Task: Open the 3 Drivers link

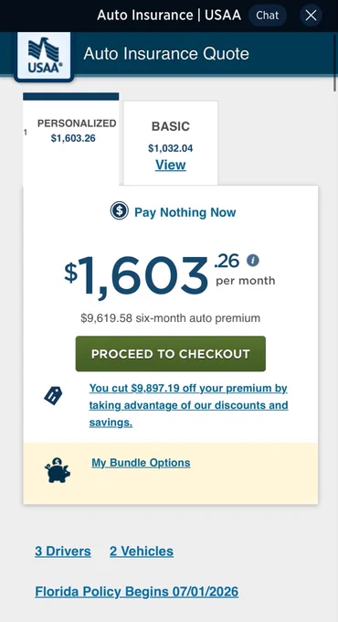Action: (x=63, y=551)
